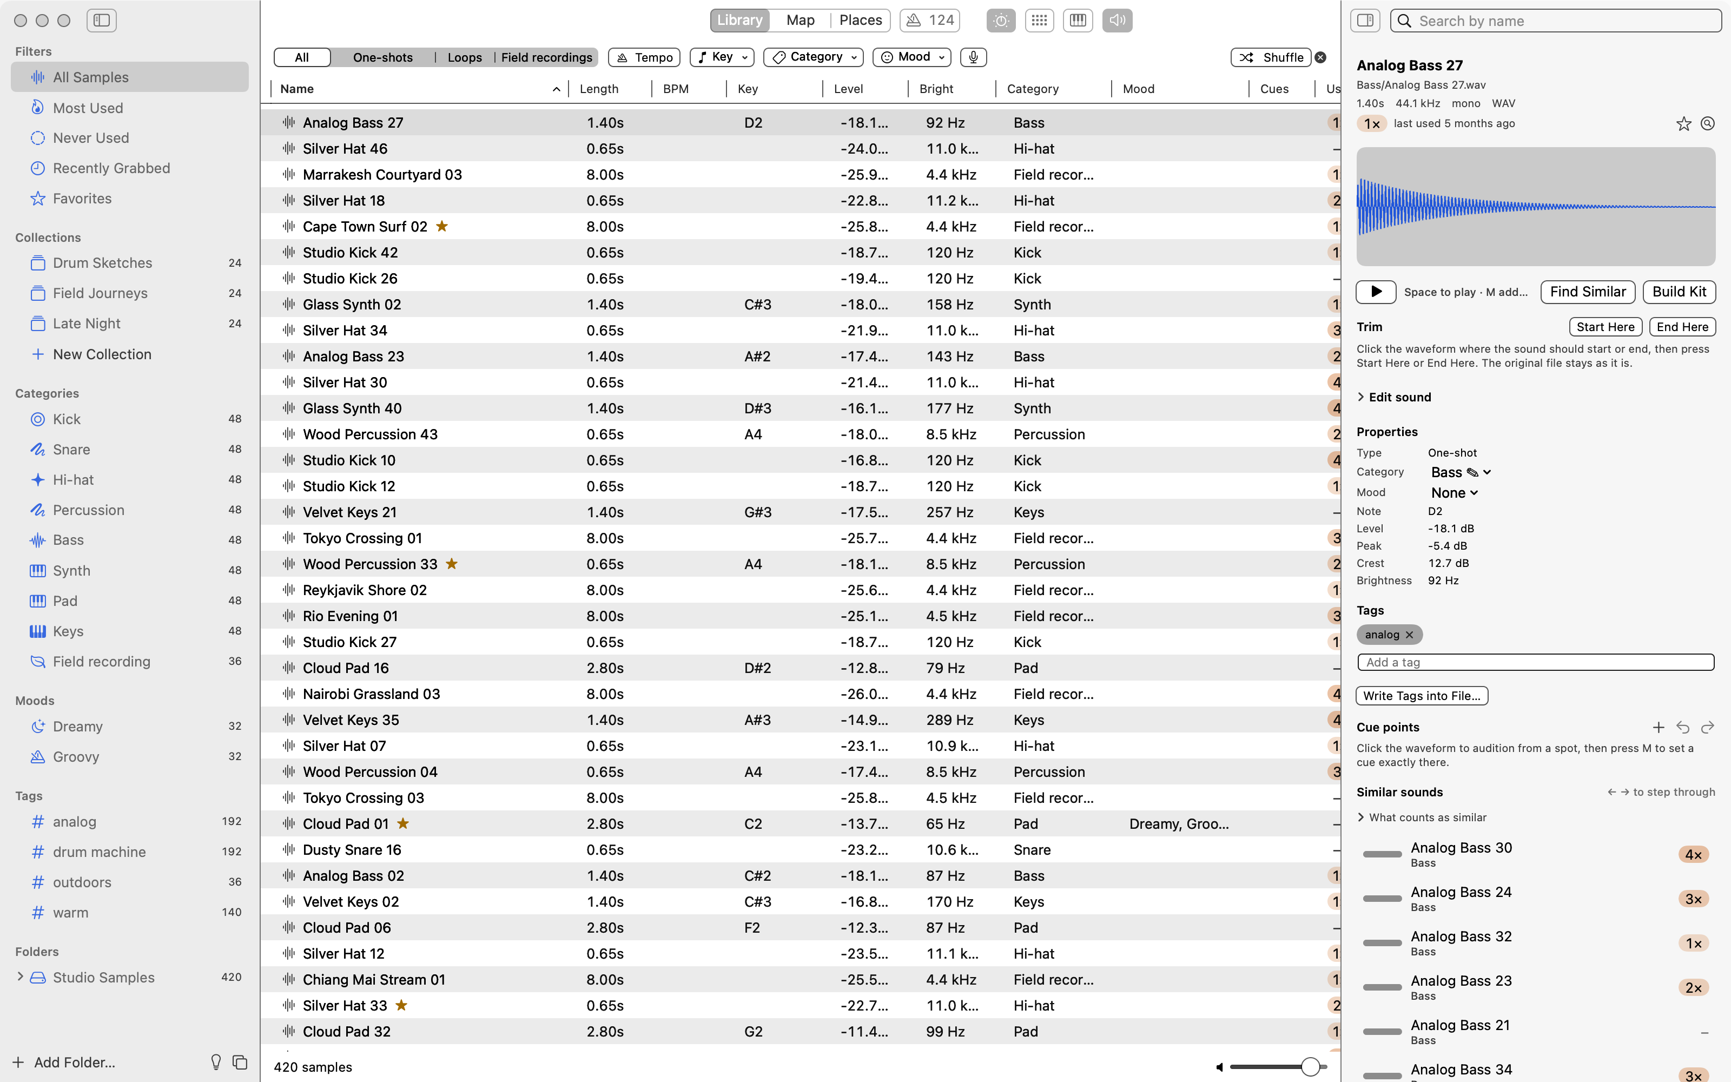Click Write Tags into File button
Image resolution: width=1731 pixels, height=1082 pixels.
pos(1421,696)
